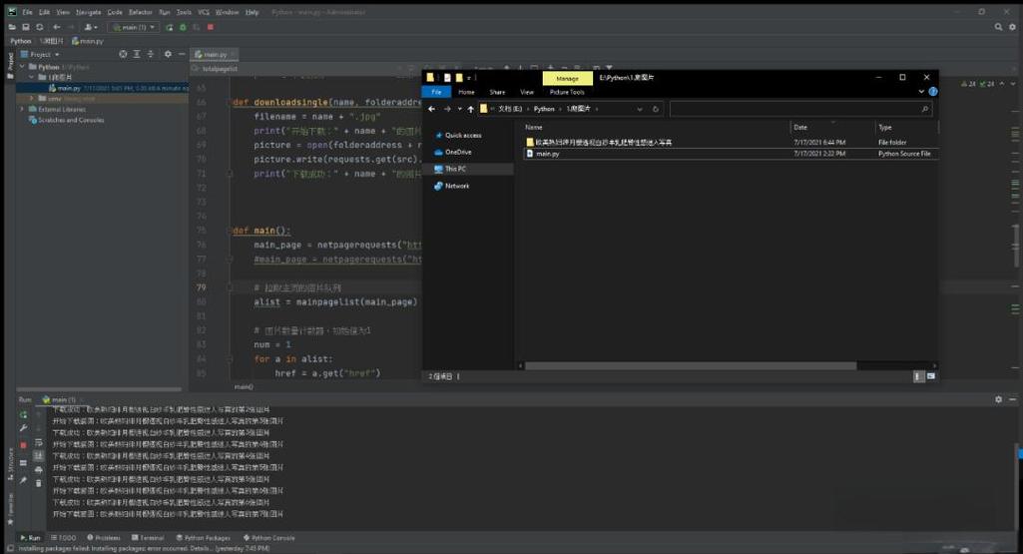Stop the process with the red Run-panel square
Screen dimensions: 1023x554
click(x=24, y=445)
